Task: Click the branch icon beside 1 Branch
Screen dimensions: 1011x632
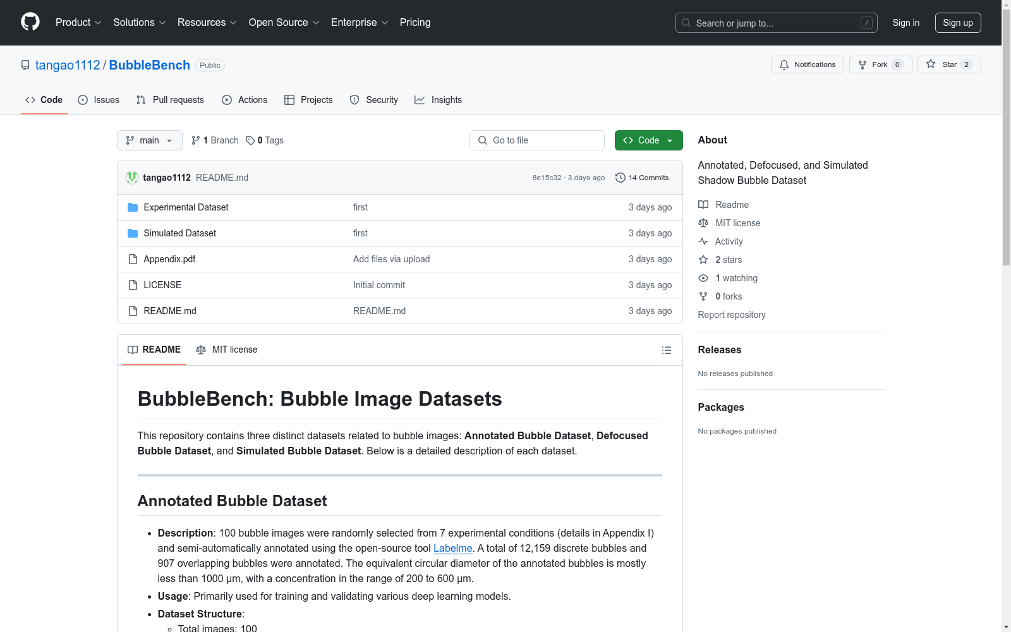Action: coord(196,140)
